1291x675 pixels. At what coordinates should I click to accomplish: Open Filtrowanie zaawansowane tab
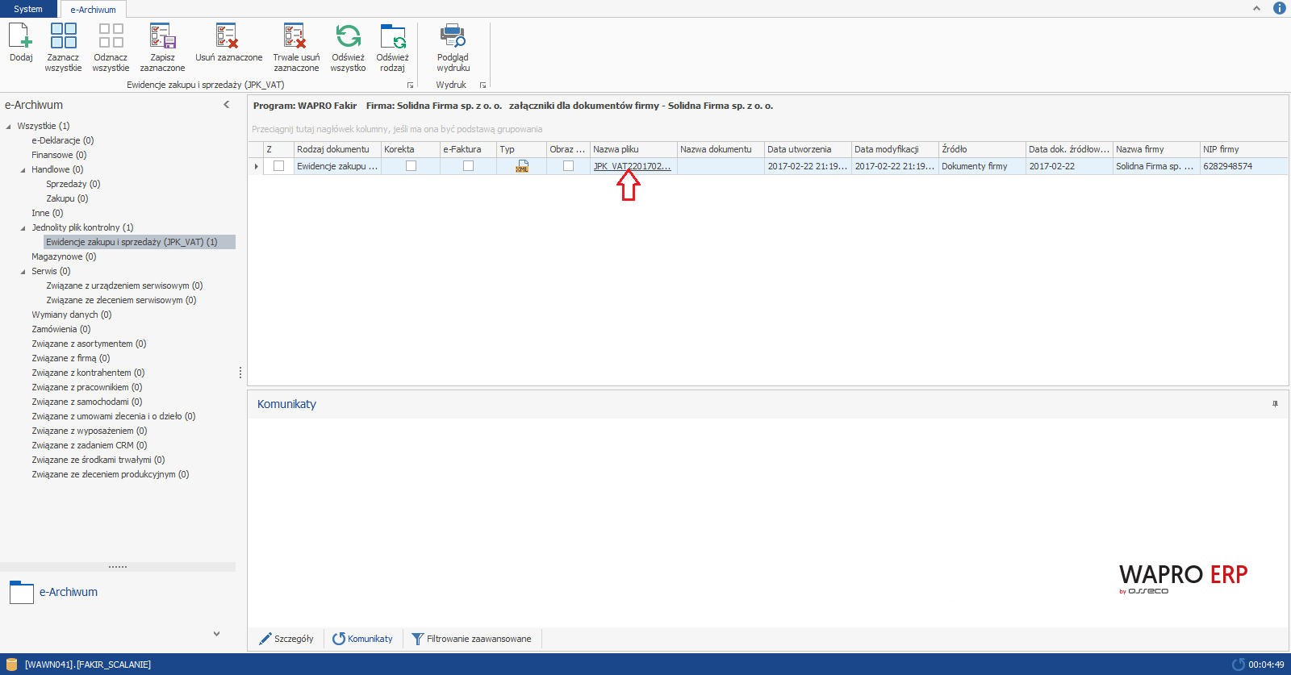(471, 639)
